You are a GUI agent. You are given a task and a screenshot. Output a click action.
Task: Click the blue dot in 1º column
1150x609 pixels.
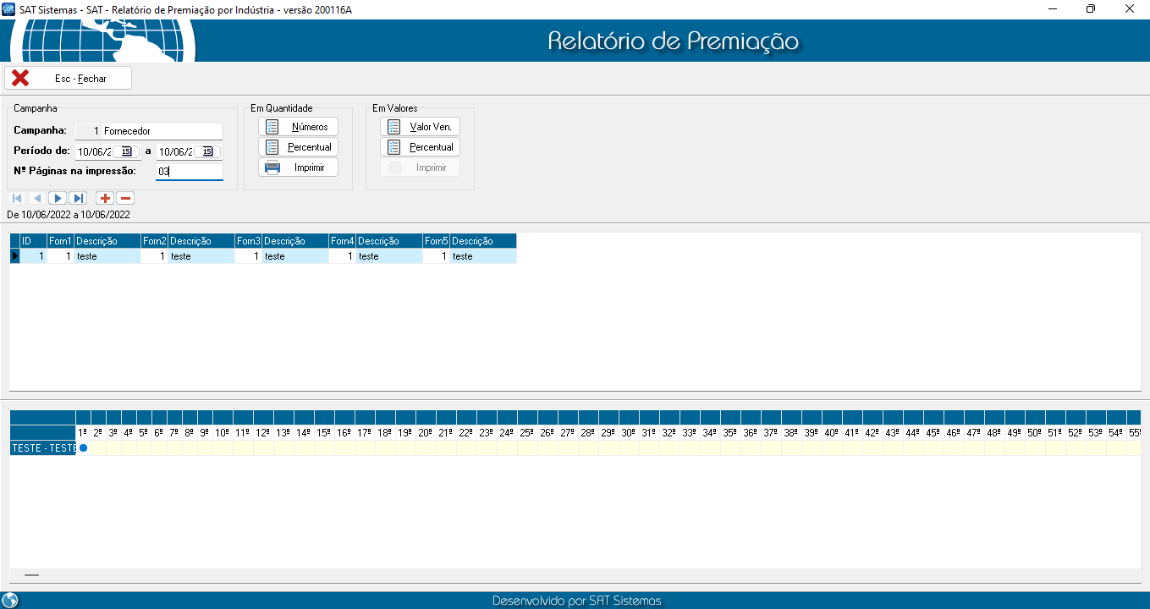83,448
